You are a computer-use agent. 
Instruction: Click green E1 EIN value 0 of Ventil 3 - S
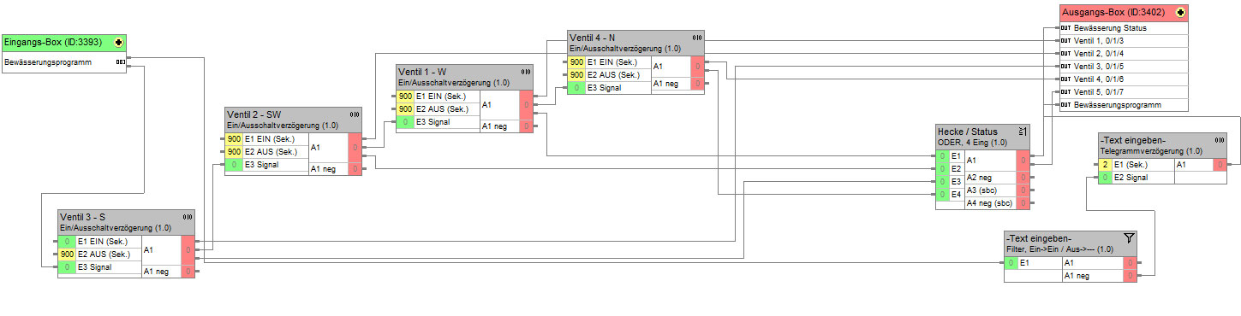[x=67, y=242]
